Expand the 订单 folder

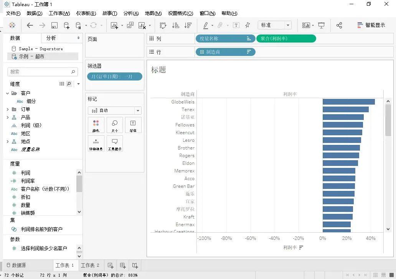[x=7, y=109]
